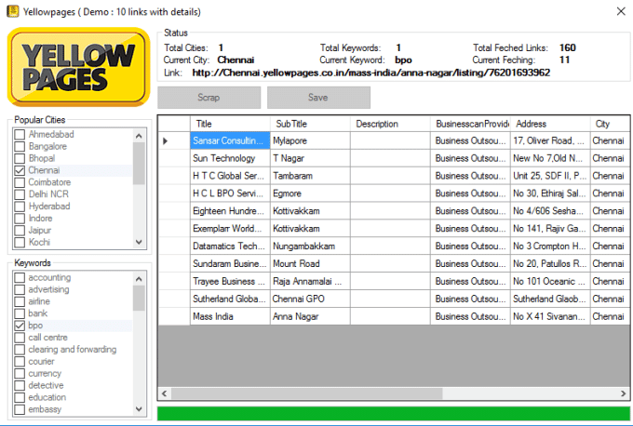The image size is (633, 426).
Task: Select the Datamatics Tech... title cell
Action: click(x=230, y=246)
